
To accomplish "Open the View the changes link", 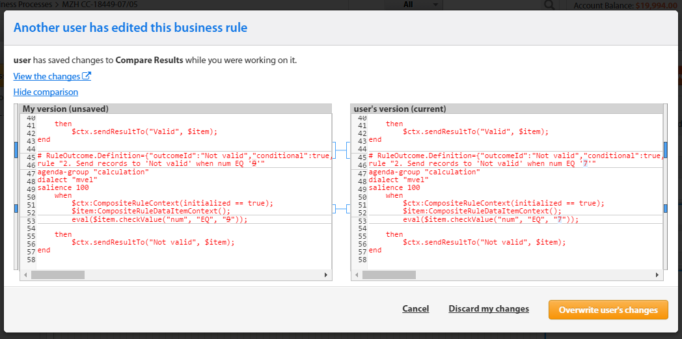I will (x=52, y=76).
